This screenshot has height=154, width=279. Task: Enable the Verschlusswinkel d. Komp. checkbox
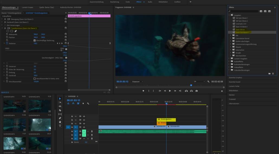click(x=34, y=79)
